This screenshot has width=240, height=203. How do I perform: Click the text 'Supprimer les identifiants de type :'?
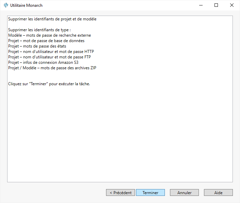click(39, 30)
